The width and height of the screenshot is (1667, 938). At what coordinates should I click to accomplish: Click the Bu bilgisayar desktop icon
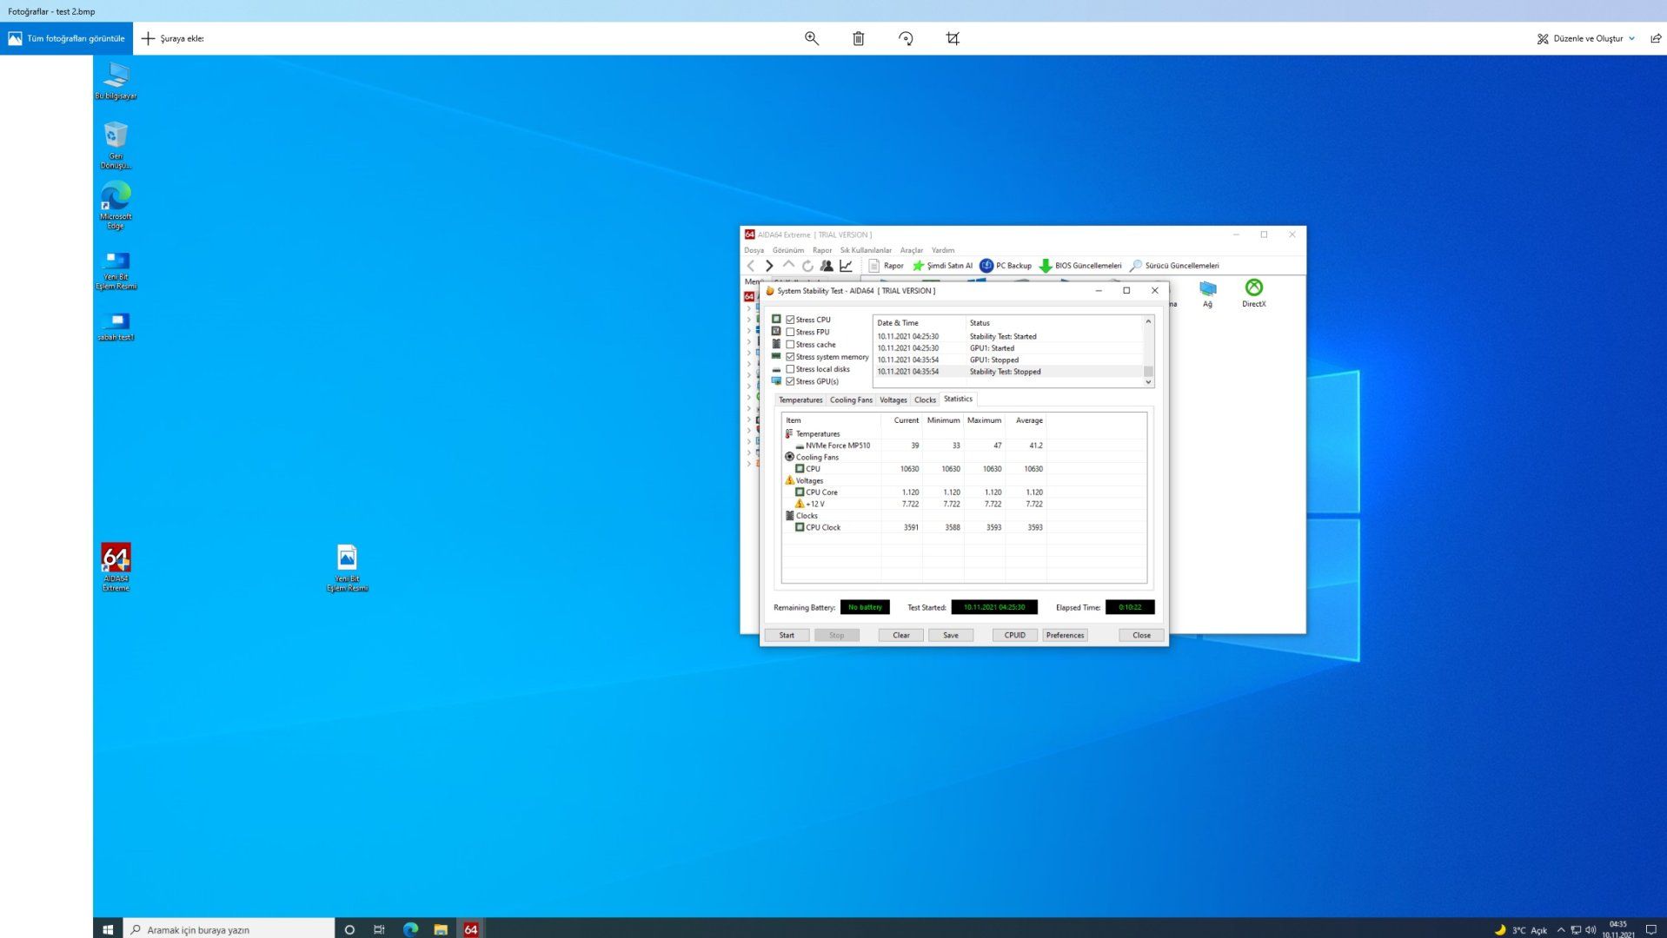(x=116, y=81)
